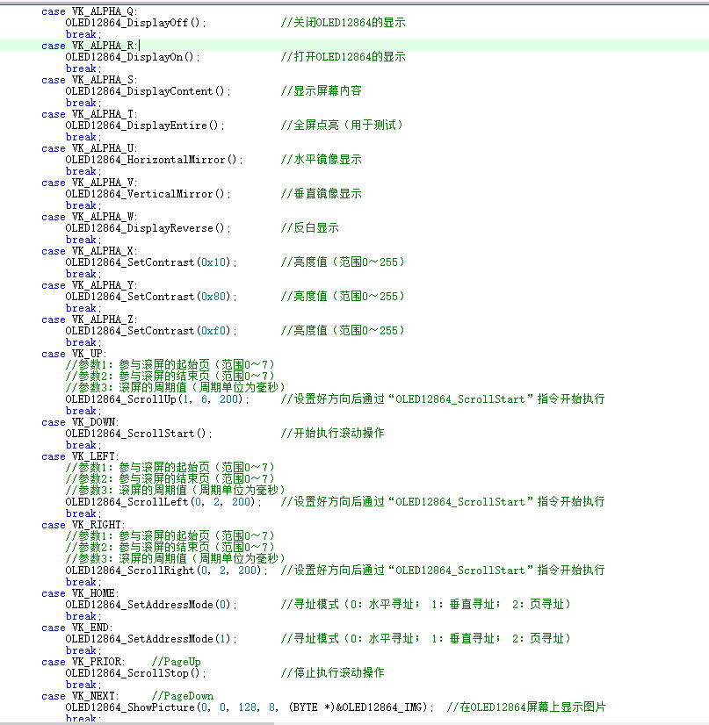Click the OLED12864_DisplayEntire() call
This screenshot has width=709, height=725.
[x=145, y=126]
